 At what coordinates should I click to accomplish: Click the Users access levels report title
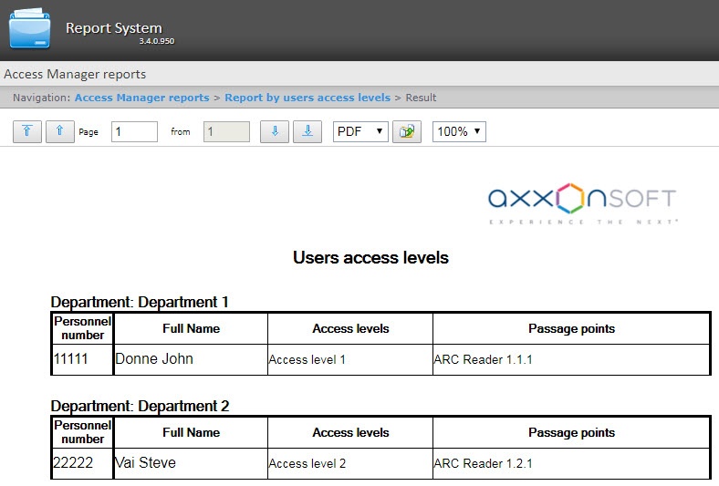click(370, 257)
